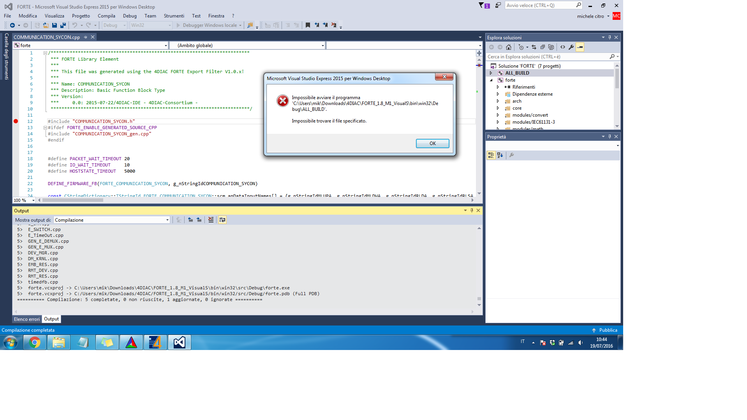Open the Compila menu
Viewport: 747px width, 420px height.
click(x=106, y=16)
